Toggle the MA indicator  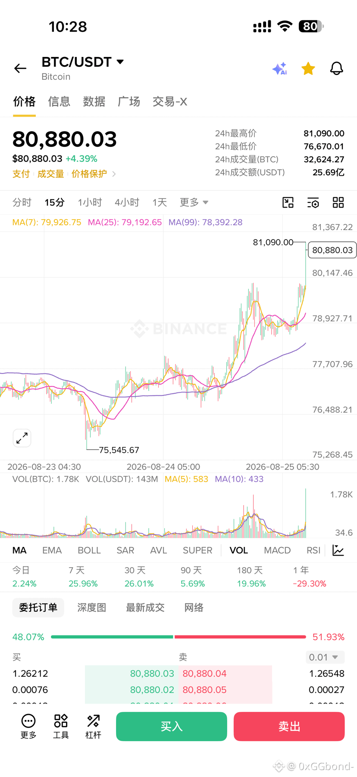pos(19,550)
